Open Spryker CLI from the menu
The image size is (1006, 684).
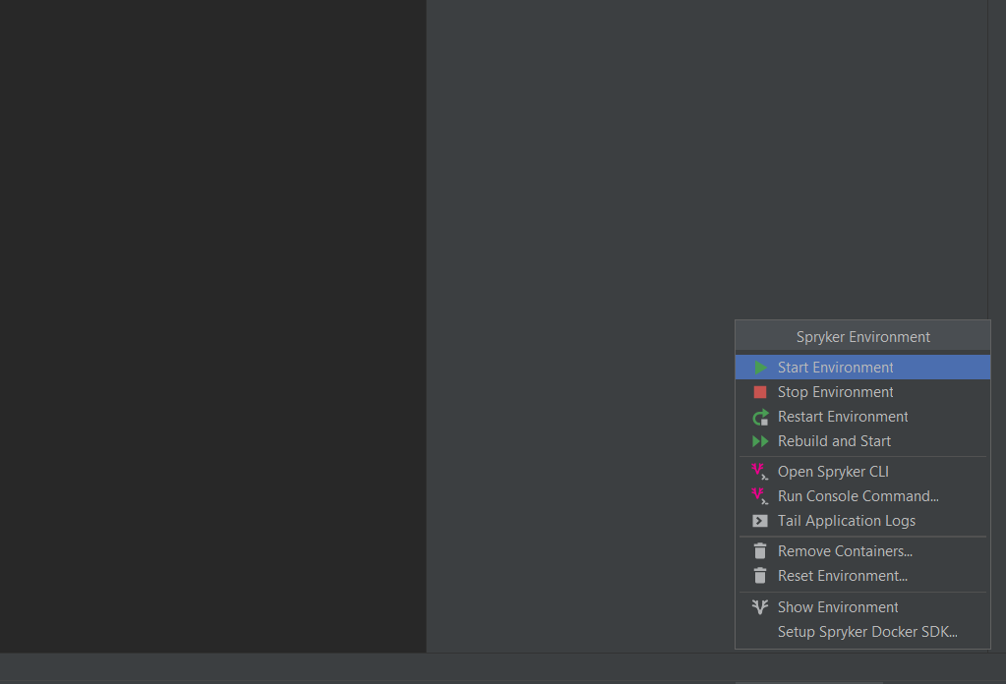click(863, 472)
